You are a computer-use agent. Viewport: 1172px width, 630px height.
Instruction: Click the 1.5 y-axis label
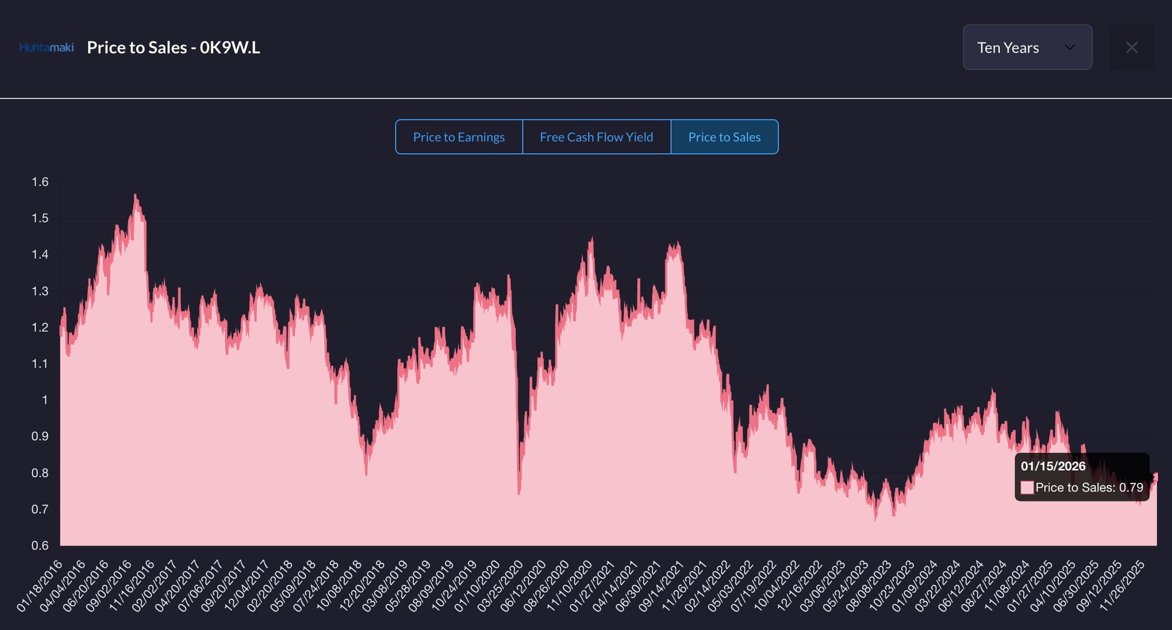pyautogui.click(x=40, y=218)
